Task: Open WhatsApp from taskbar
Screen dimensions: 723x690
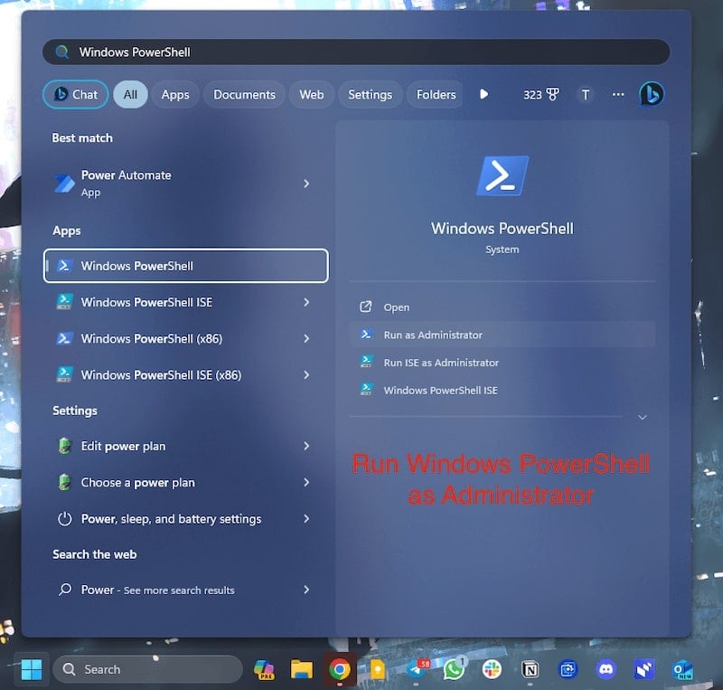Action: (x=455, y=669)
